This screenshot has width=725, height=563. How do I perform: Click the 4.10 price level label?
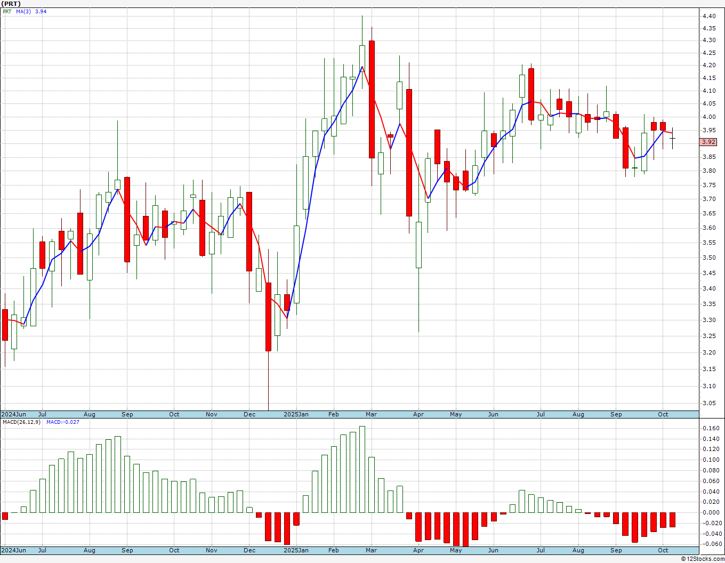coord(709,91)
